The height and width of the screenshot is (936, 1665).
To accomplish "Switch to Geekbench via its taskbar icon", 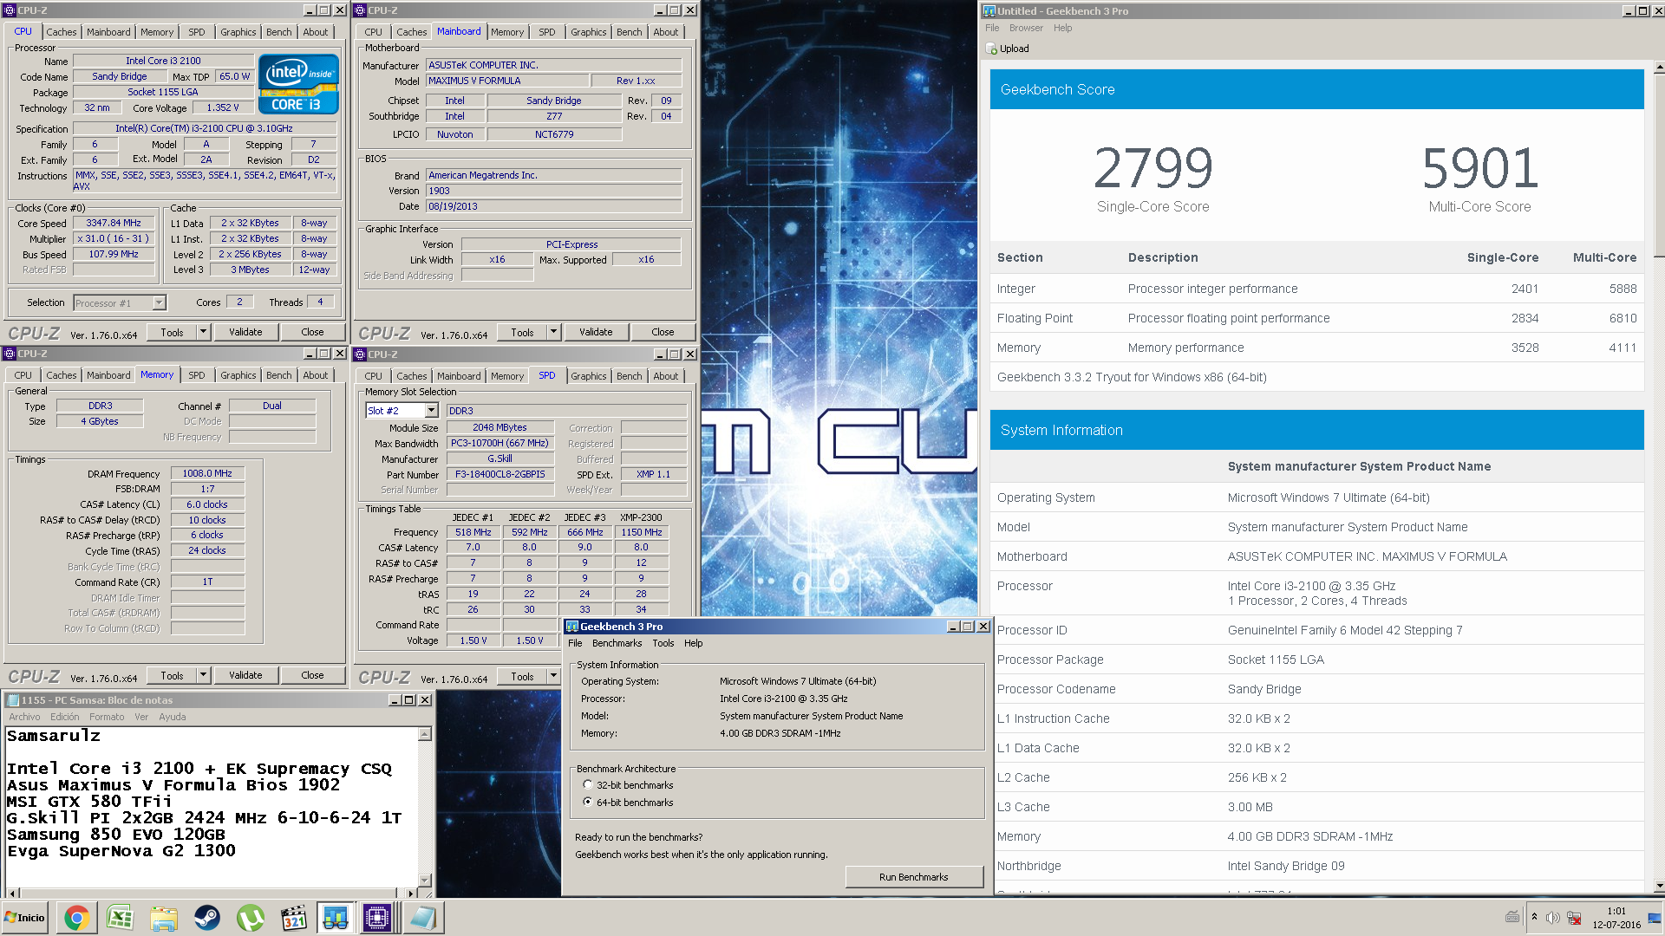I will click(x=336, y=918).
